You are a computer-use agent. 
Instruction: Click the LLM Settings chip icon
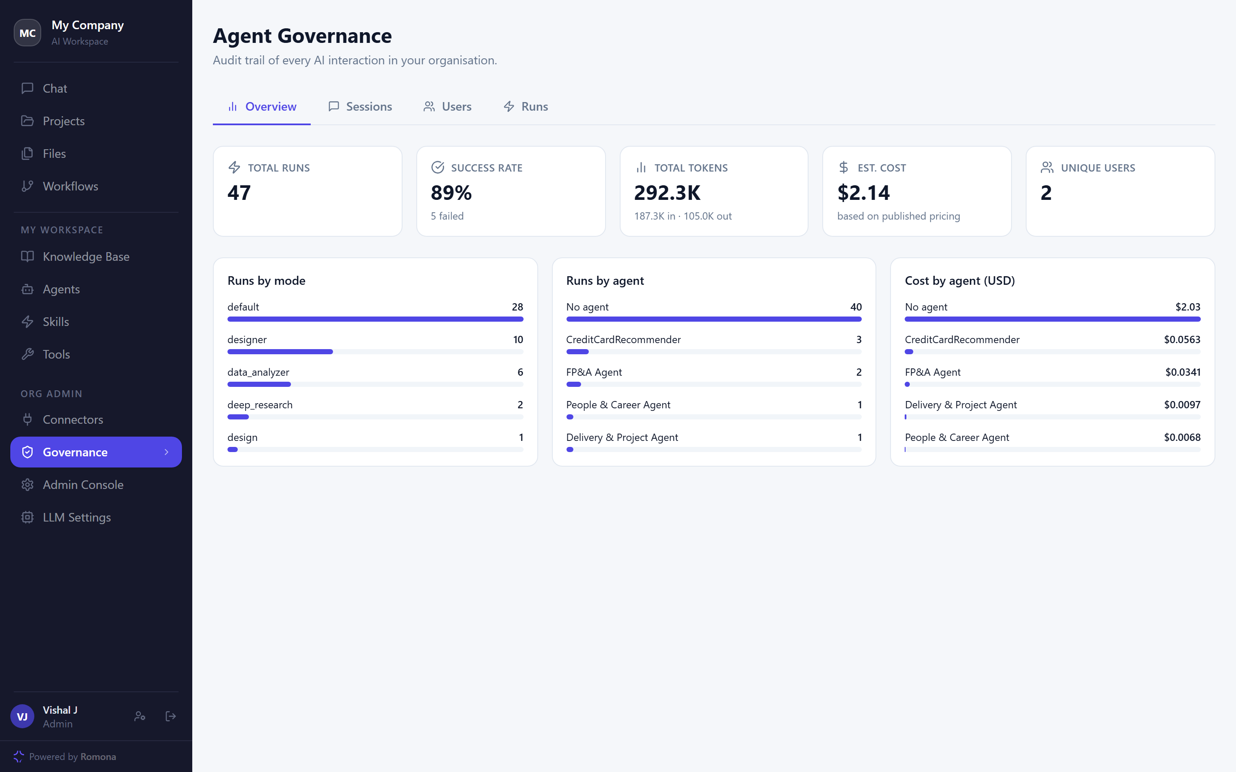27,517
